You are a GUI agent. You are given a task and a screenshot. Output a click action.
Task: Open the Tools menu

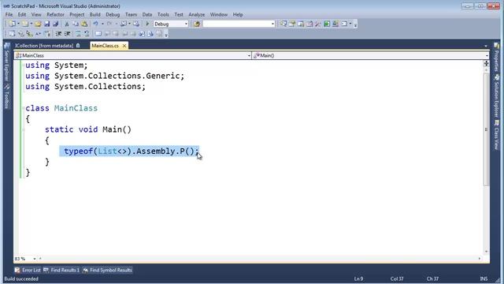[x=163, y=14]
